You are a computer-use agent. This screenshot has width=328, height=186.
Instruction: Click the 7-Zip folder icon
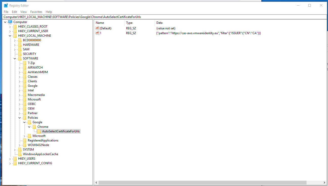pyautogui.click(x=25, y=63)
